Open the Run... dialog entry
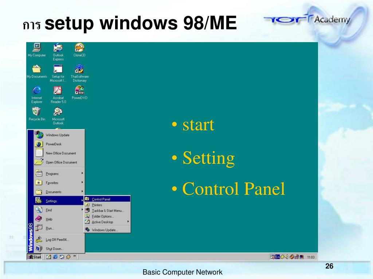373x279 pixels. click(x=59, y=228)
